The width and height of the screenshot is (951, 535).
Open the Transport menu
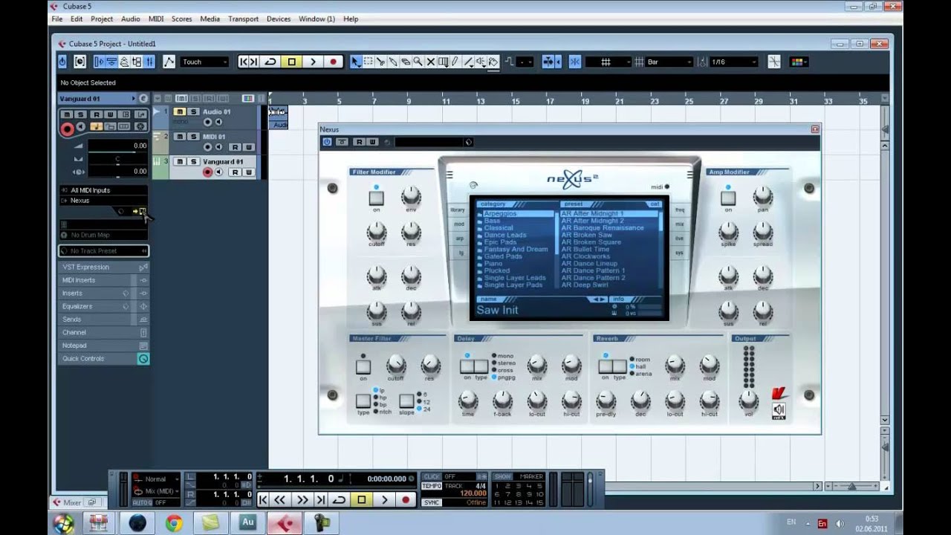[244, 19]
